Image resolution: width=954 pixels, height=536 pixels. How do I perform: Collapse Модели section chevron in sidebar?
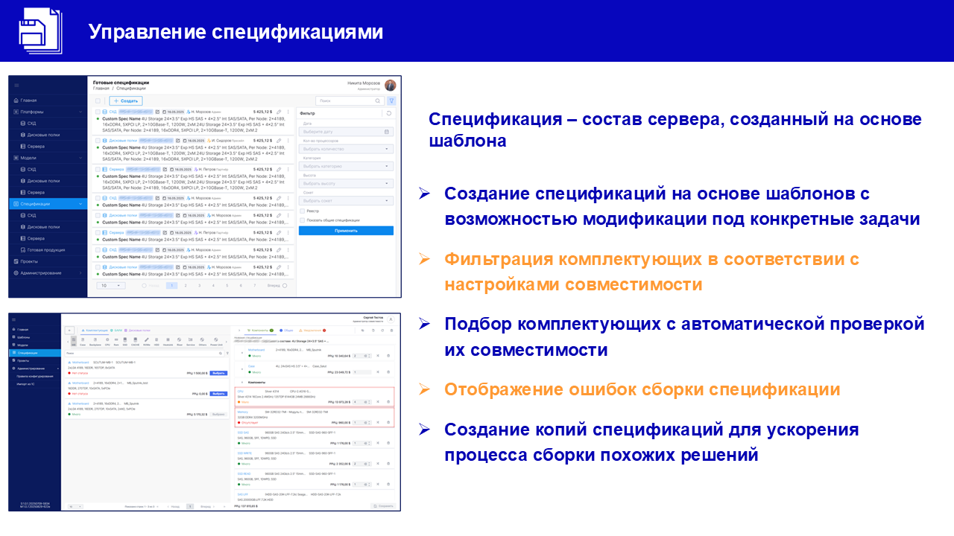tap(80, 158)
